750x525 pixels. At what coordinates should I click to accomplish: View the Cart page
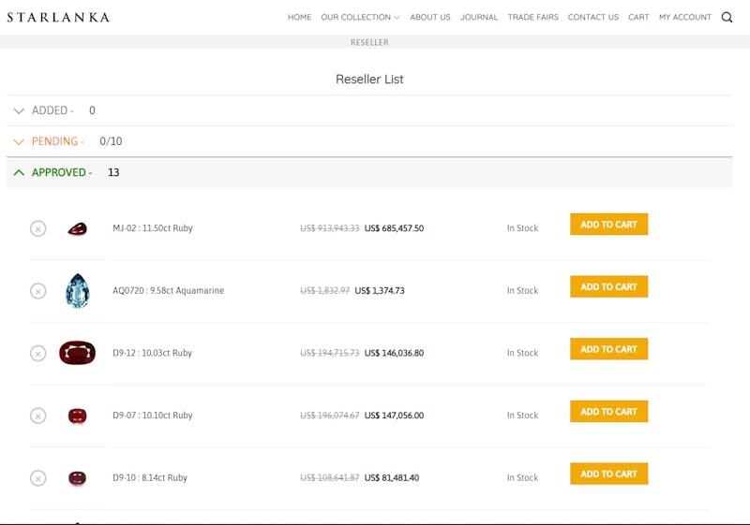tap(638, 17)
